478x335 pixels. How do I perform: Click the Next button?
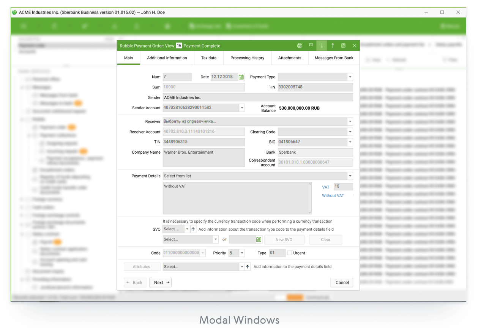point(161,282)
